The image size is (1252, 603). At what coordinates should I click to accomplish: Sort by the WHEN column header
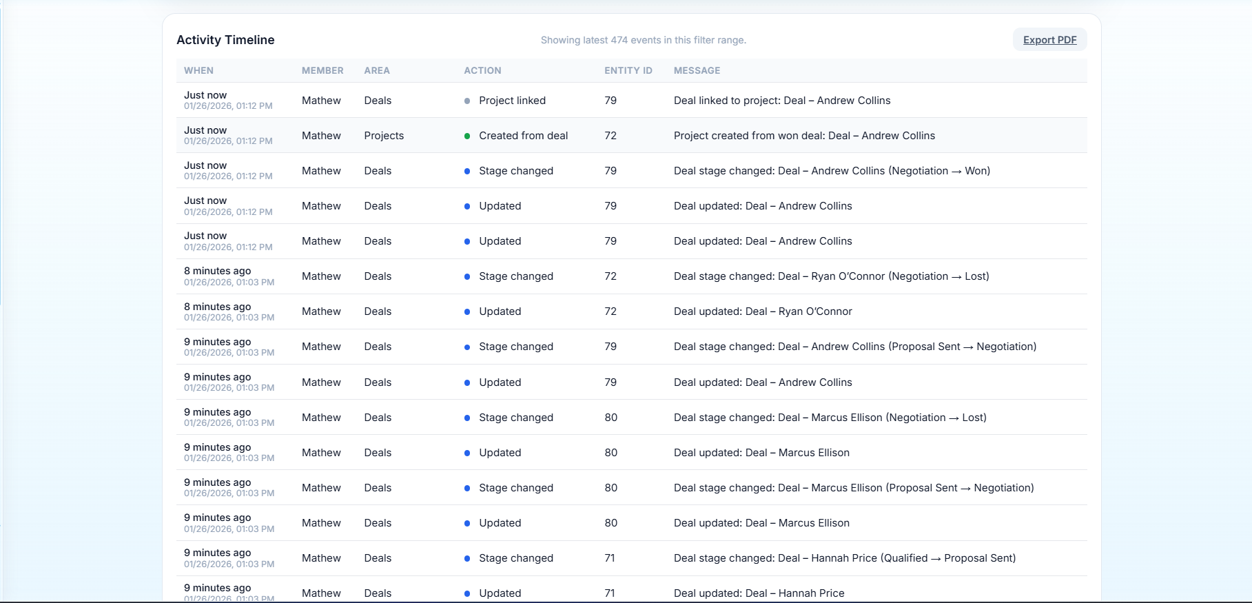pos(198,70)
